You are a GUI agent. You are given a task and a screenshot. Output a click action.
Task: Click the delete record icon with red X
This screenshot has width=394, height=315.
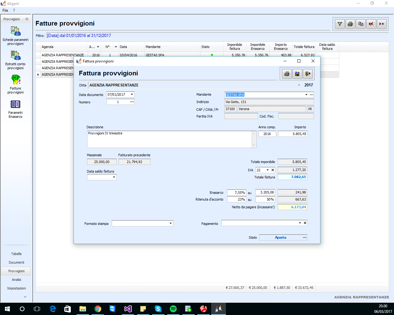[x=371, y=24]
